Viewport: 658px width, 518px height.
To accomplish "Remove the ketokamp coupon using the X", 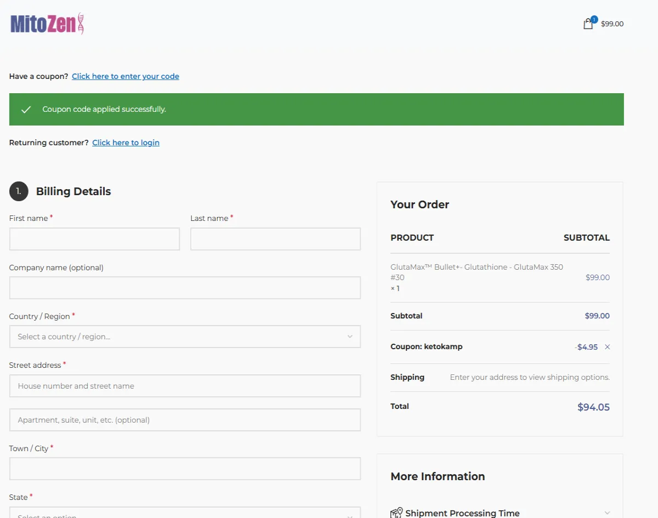I will (607, 346).
